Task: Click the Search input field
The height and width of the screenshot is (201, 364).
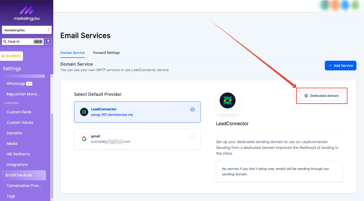Action: 23,41
